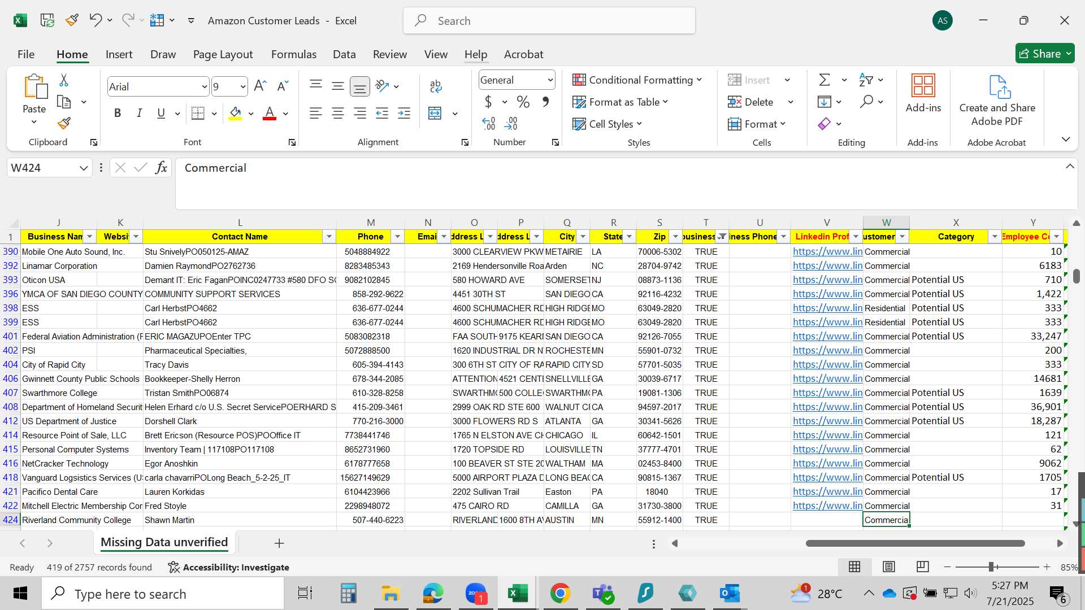Image resolution: width=1085 pixels, height=610 pixels.
Task: Switch to the Formulas tab
Action: coord(293,54)
